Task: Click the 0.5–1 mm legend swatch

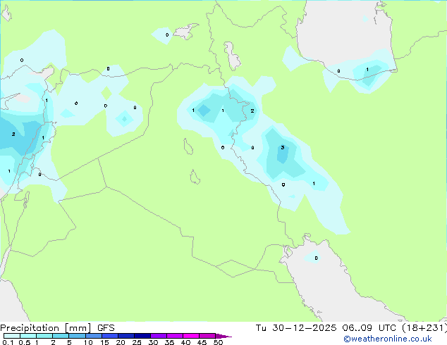Action: click(x=28, y=336)
